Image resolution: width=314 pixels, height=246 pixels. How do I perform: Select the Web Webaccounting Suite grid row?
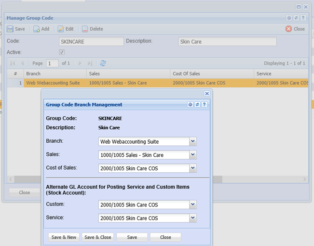pos(53,83)
